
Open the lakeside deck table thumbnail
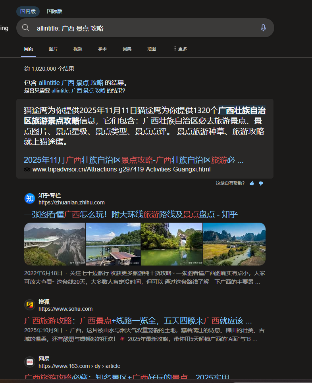coord(114,244)
